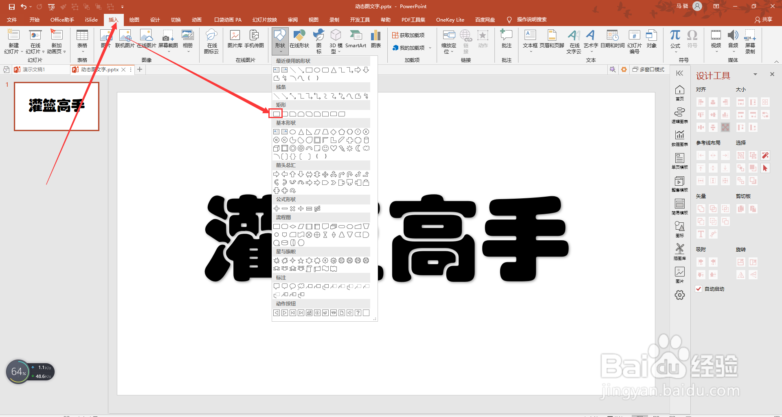
Task: Insert a SmartArt graphic
Action: pyautogui.click(x=356, y=39)
